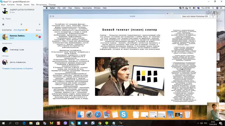
Task: Open the View menu in Mac menu bar
Action: coord(70,8)
